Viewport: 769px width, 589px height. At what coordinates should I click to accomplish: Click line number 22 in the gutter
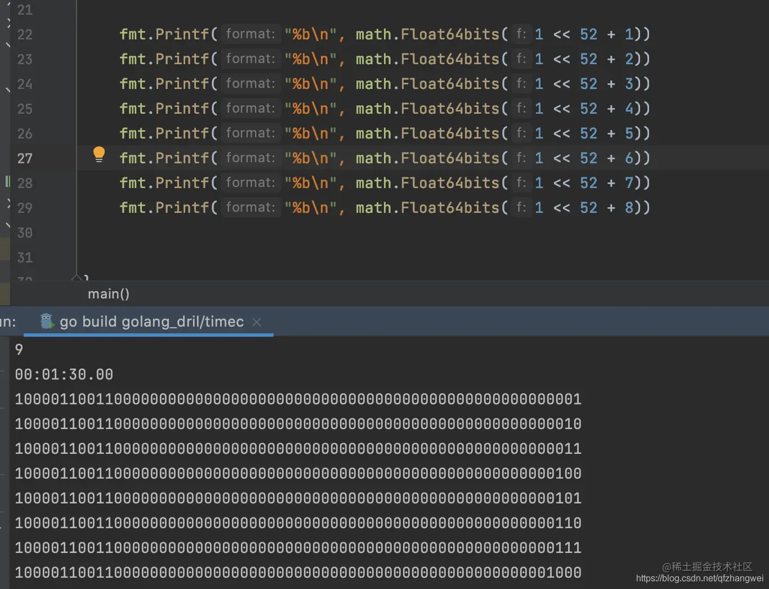(x=25, y=35)
